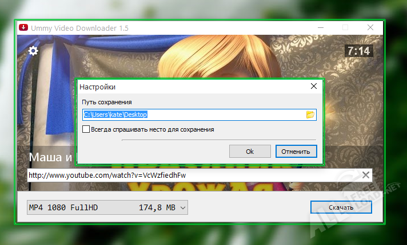Screen dimensions: 407x245
Task: Expand the format dropdown arrow
Action: (x=183, y=209)
